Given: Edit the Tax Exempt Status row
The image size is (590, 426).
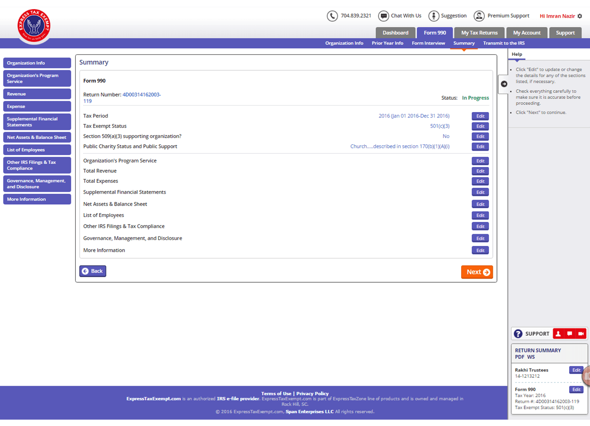Looking at the screenshot, I should click(480, 126).
